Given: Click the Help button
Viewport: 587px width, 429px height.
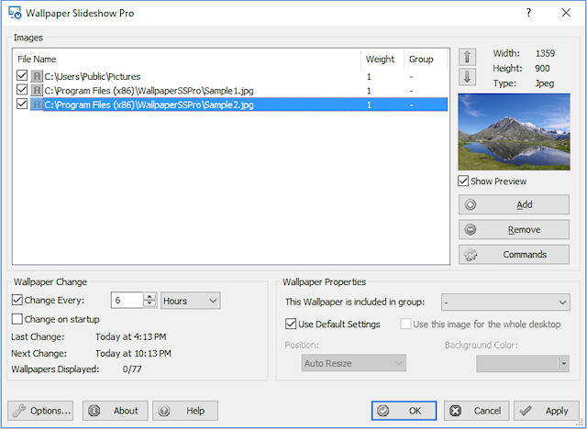Looking at the screenshot, I should coord(185,411).
